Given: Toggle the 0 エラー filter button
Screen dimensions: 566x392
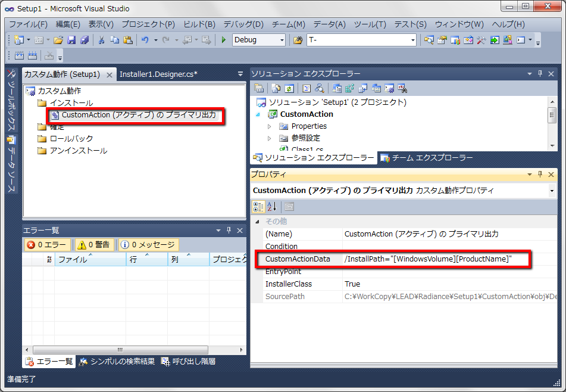Looking at the screenshot, I should click(x=47, y=245).
